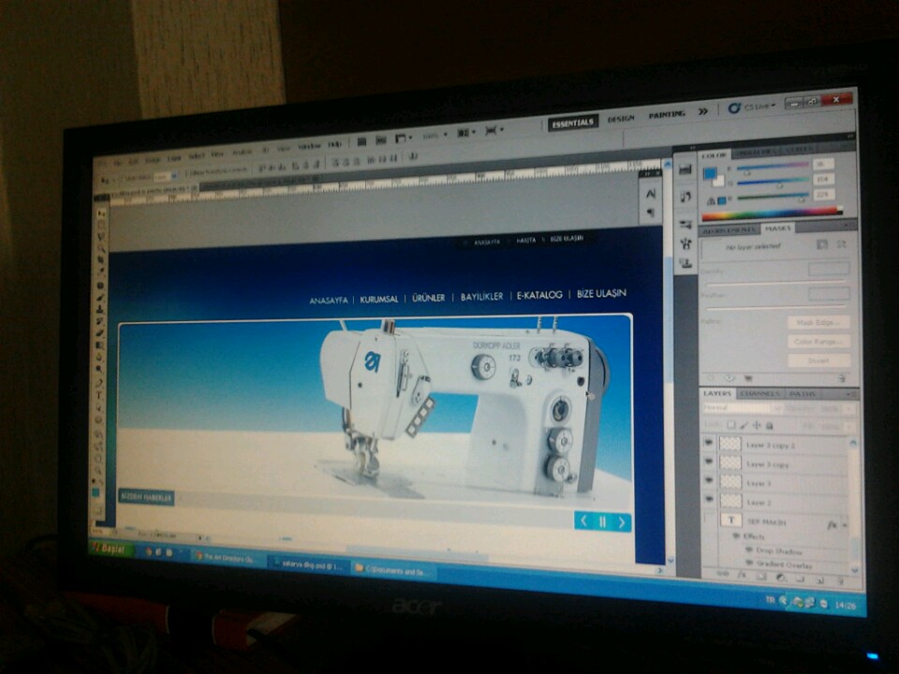Open the Documents folder taskbar button

pyautogui.click(x=393, y=570)
